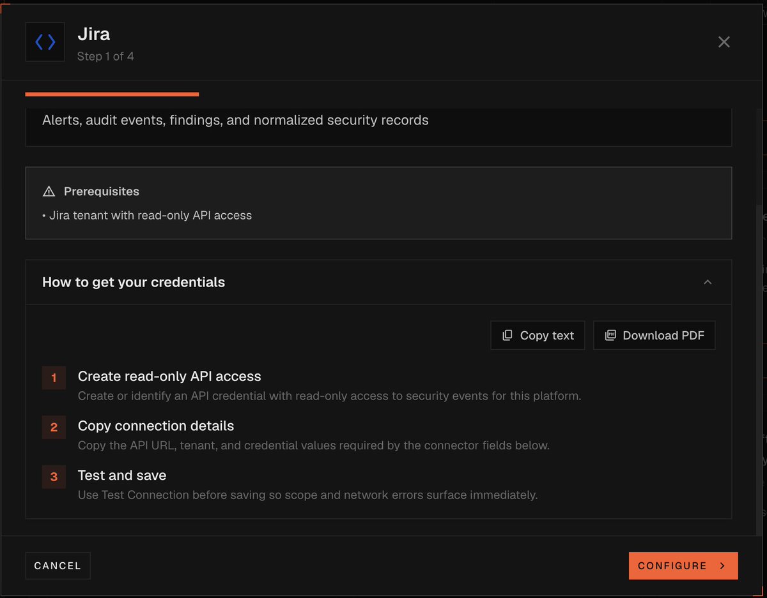Click the Download PDF button
Image resolution: width=767 pixels, height=598 pixels.
click(654, 335)
